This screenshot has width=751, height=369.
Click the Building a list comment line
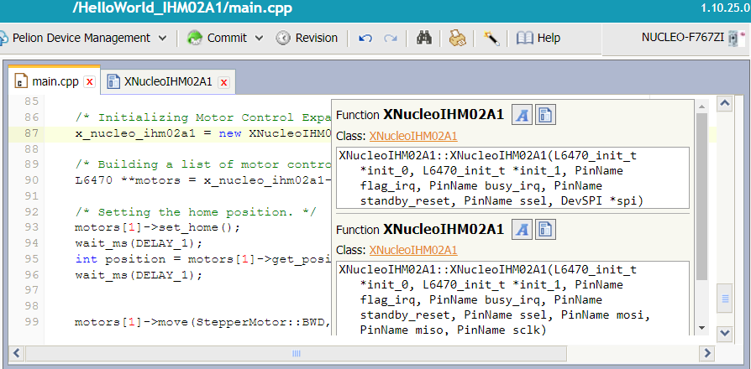tap(203, 165)
